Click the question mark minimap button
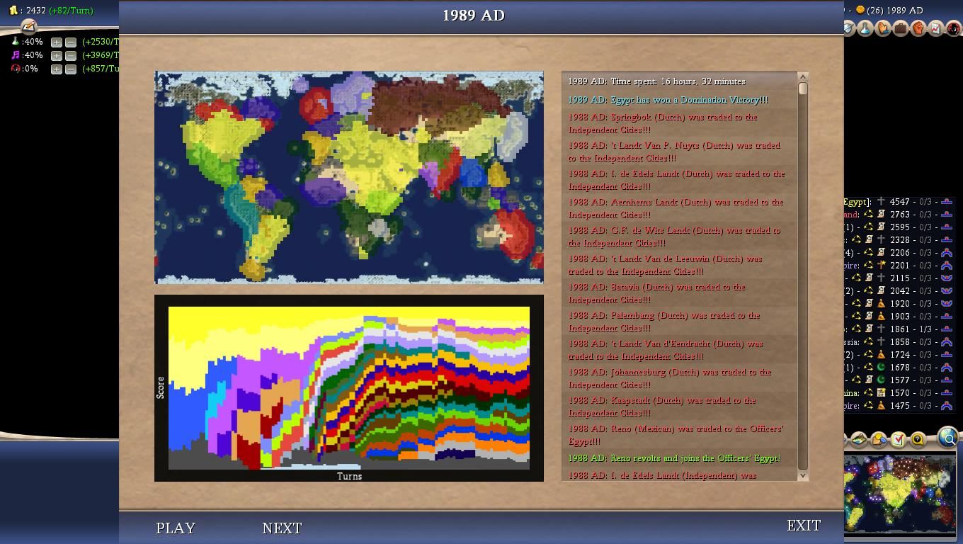 pos(917,440)
